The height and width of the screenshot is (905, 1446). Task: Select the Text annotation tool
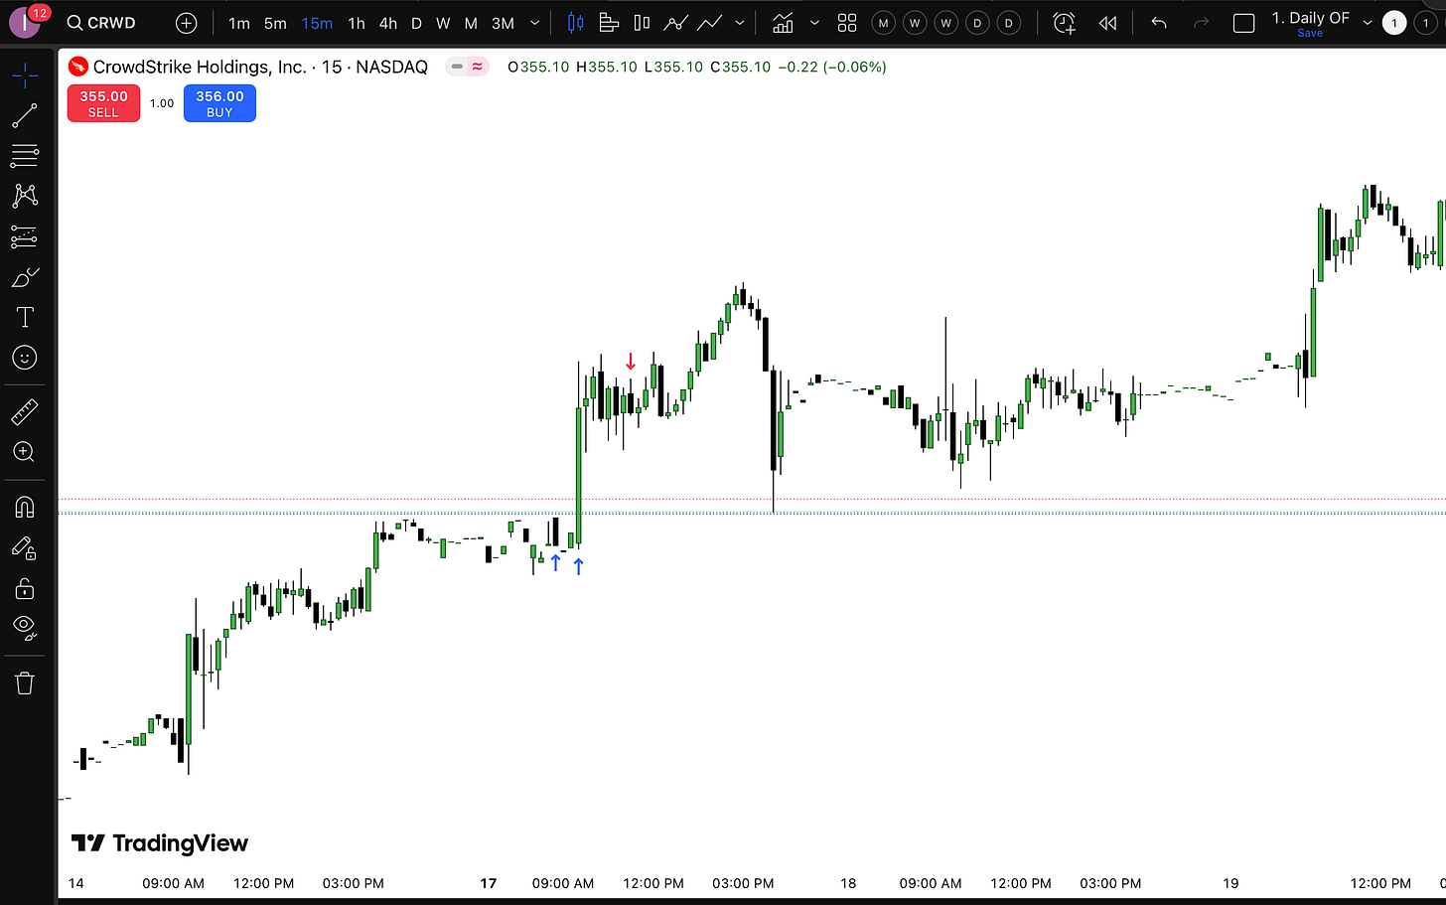(x=25, y=317)
